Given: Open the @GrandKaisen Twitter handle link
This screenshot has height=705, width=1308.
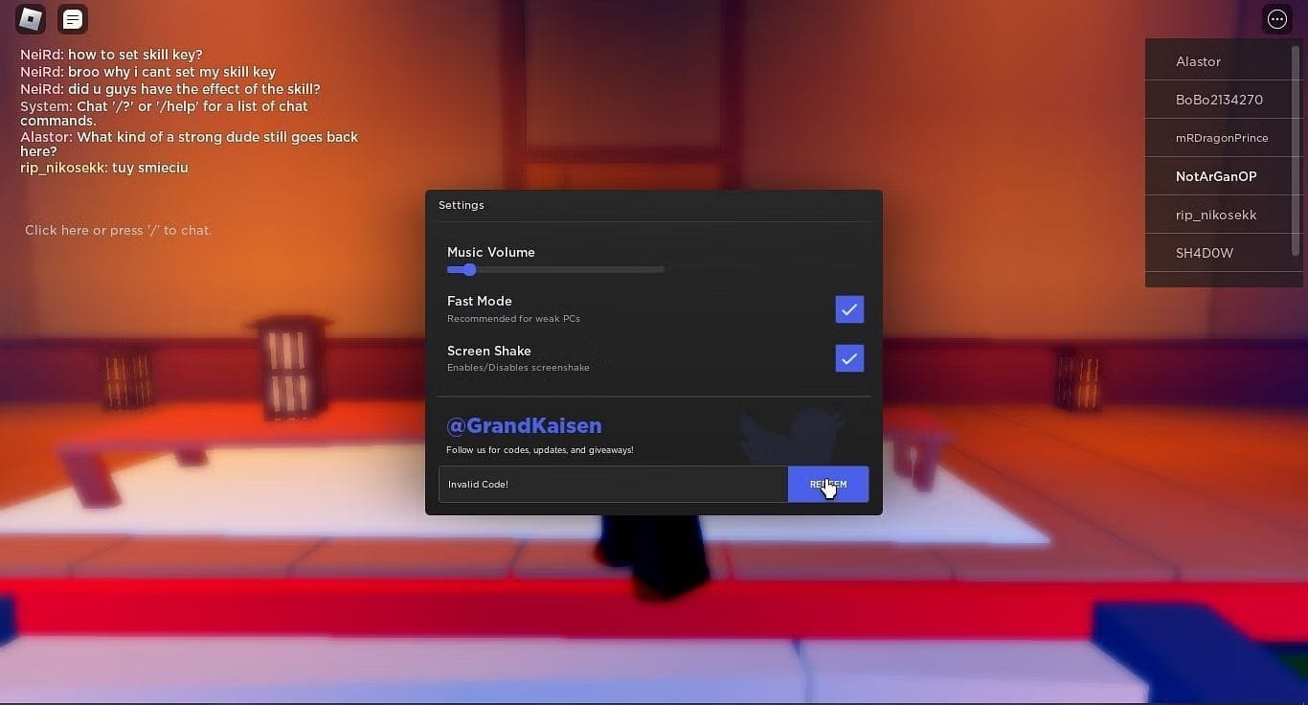Looking at the screenshot, I should click(x=524, y=425).
